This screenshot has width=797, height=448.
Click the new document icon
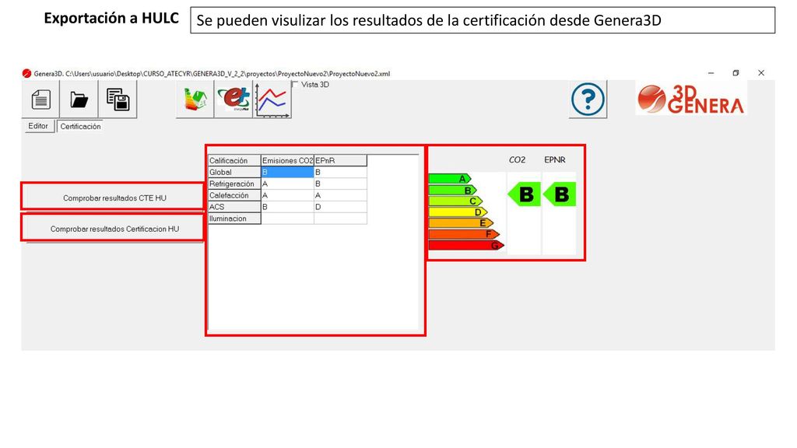tap(40, 99)
